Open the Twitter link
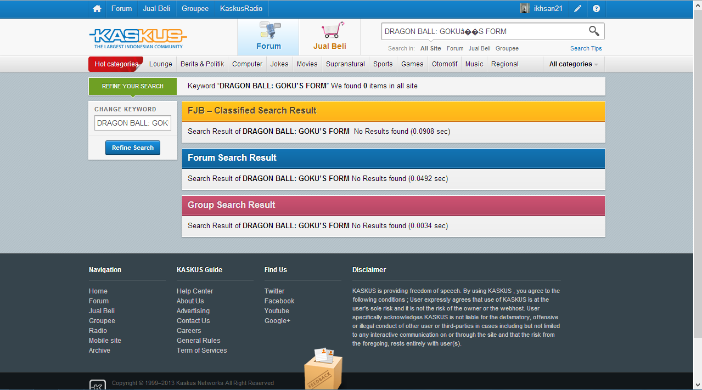Screen dimensions: 702x390 tap(274, 291)
